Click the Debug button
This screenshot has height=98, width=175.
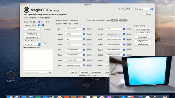(148, 14)
